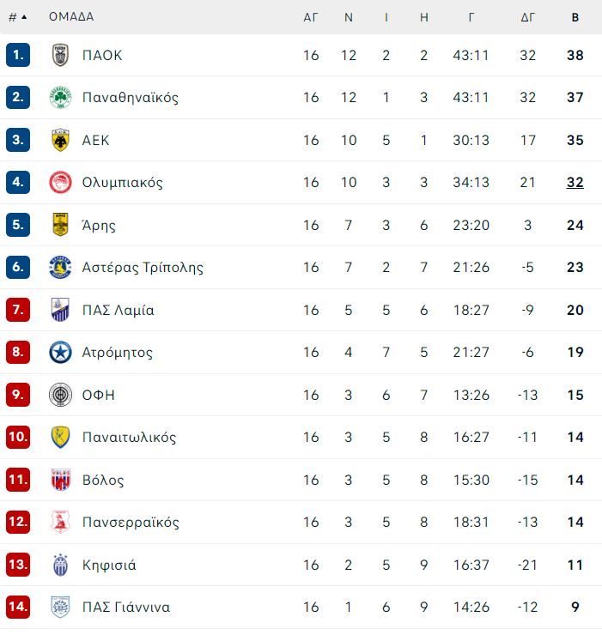Select the ΟΜΑΔΑ column header
This screenshot has height=635, width=602.
pyautogui.click(x=71, y=16)
